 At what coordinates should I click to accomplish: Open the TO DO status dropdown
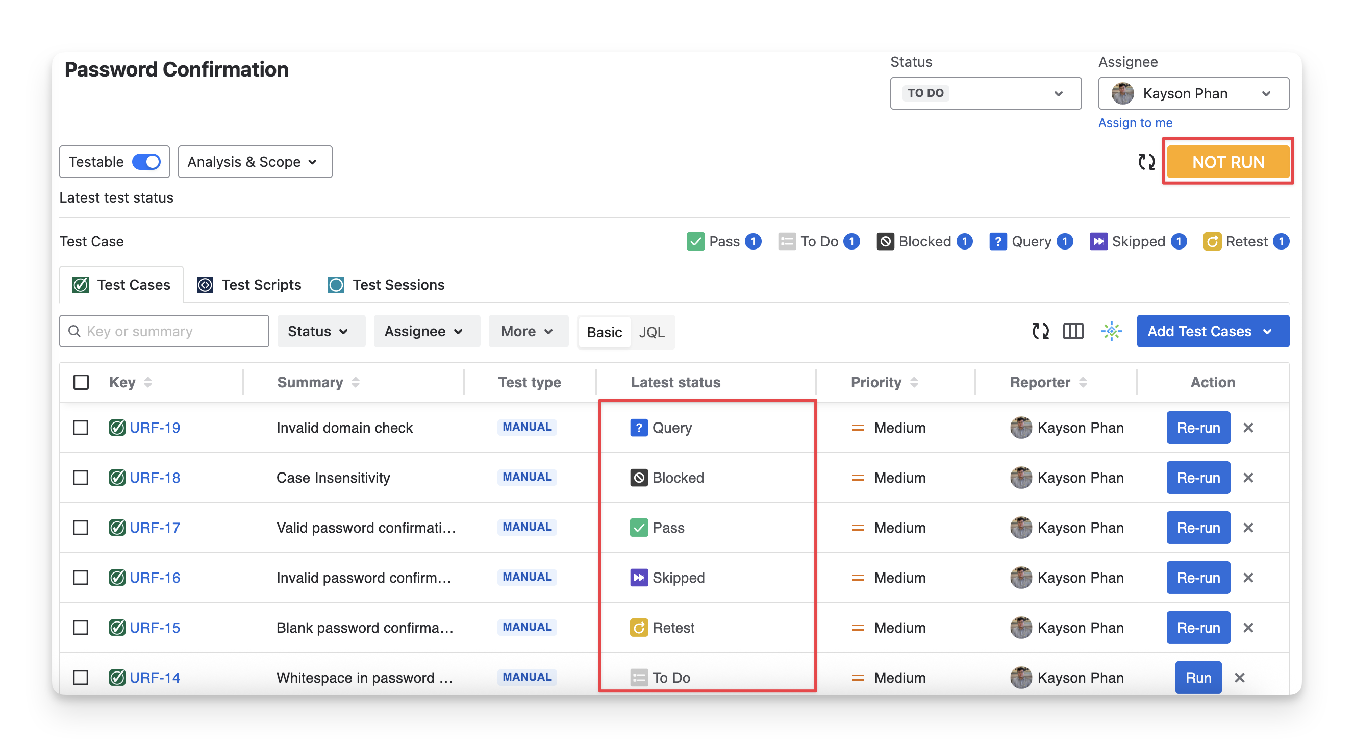[x=985, y=93]
